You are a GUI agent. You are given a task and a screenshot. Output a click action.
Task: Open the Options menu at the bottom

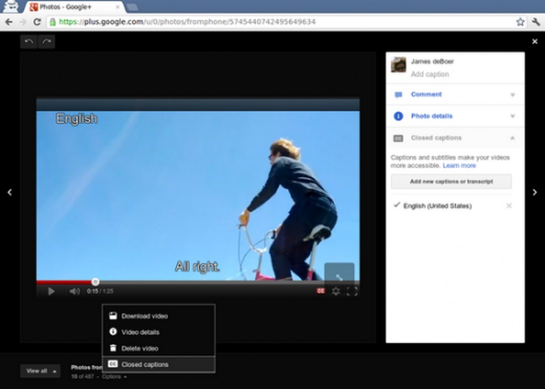[111, 376]
